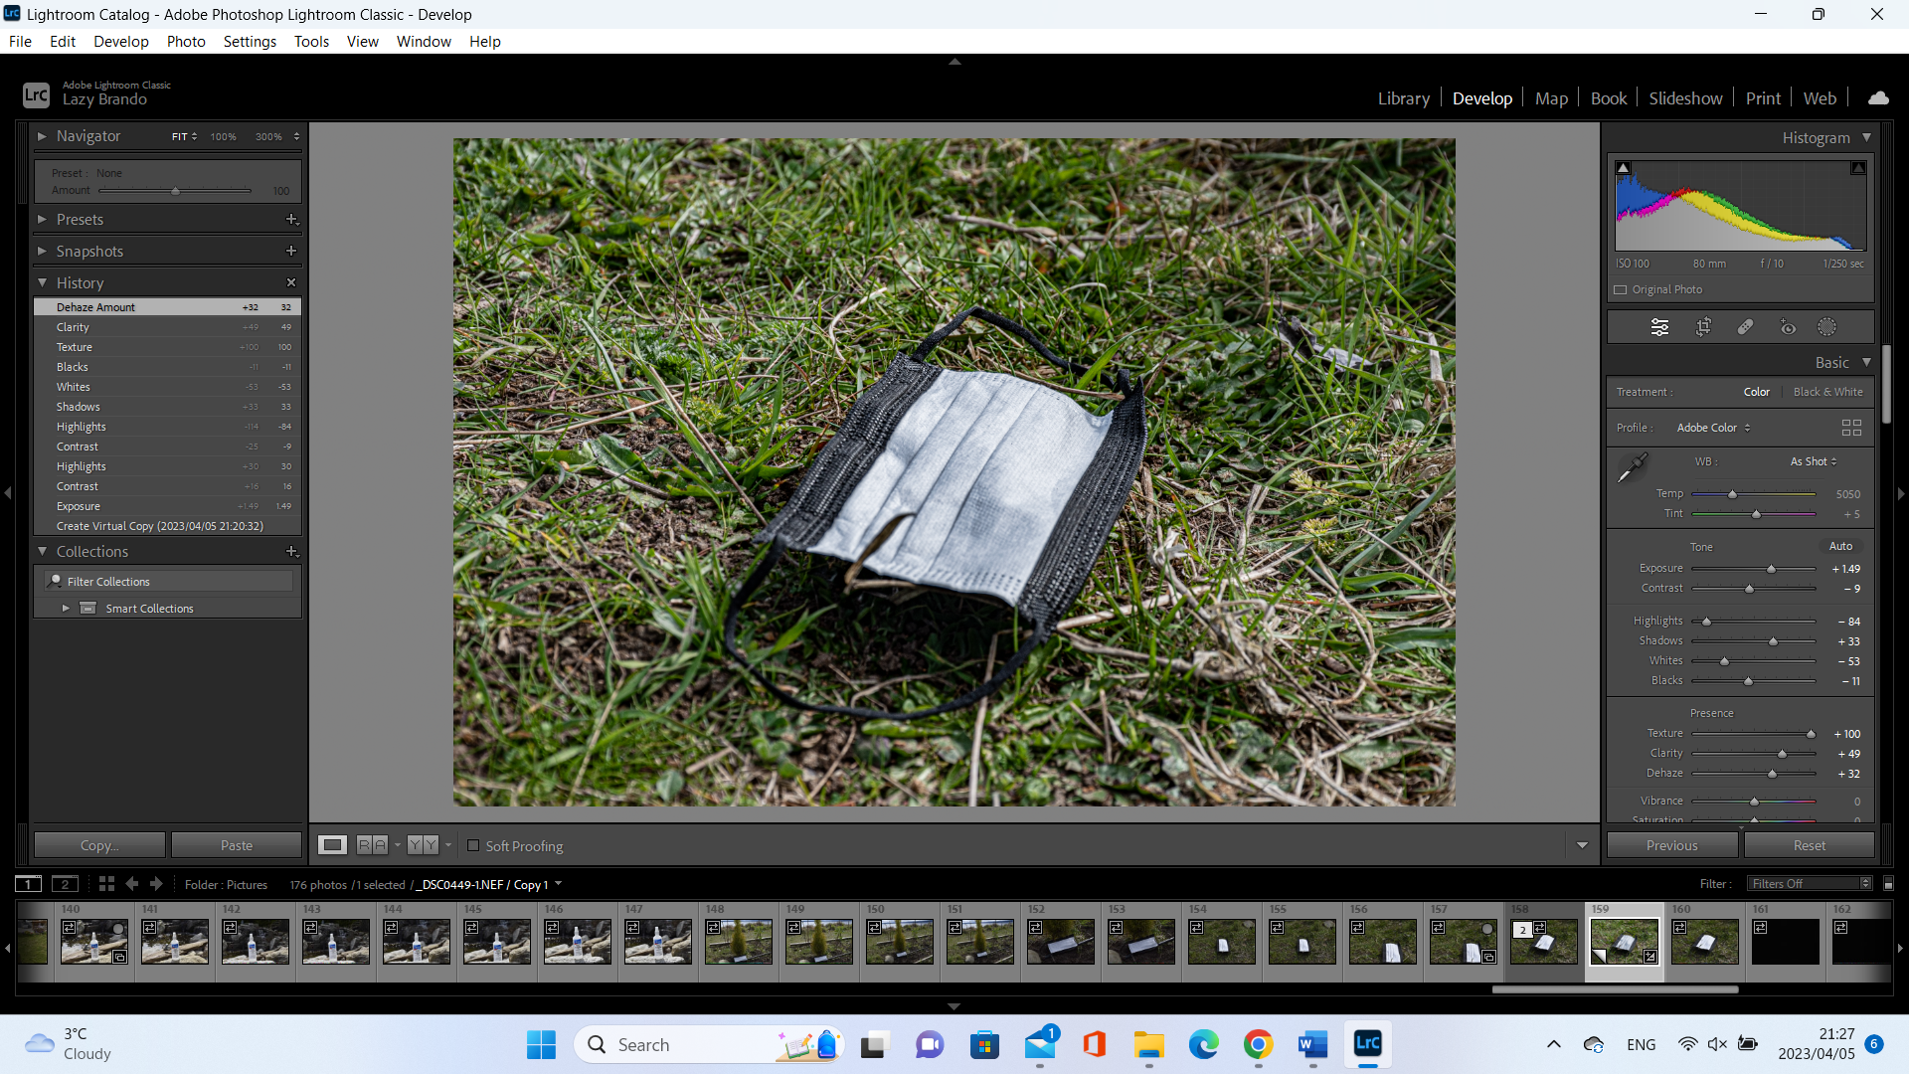Enable the Soft Proofing checkbox
Viewport: 1909px width, 1074px height.
pos(473,846)
